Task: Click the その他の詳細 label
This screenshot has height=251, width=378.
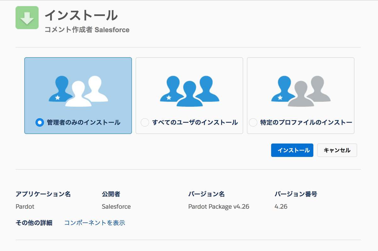Action: (x=34, y=223)
